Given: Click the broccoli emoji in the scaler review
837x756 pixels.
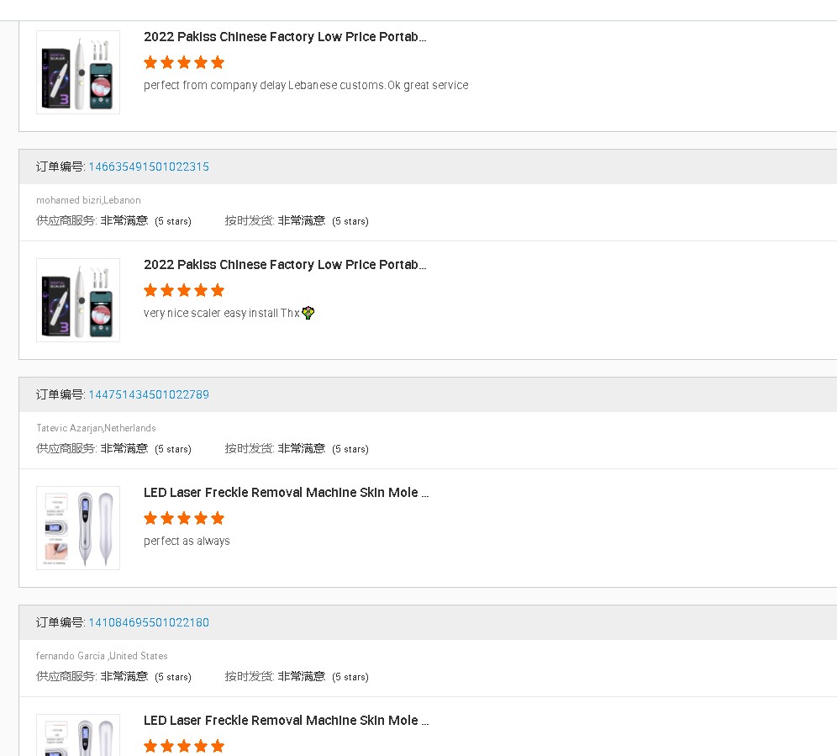Looking at the screenshot, I should pyautogui.click(x=308, y=312).
